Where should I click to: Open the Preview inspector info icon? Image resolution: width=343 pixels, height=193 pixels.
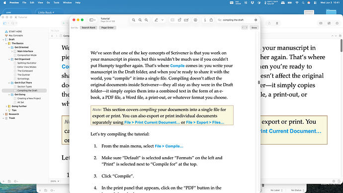tap(205, 20)
